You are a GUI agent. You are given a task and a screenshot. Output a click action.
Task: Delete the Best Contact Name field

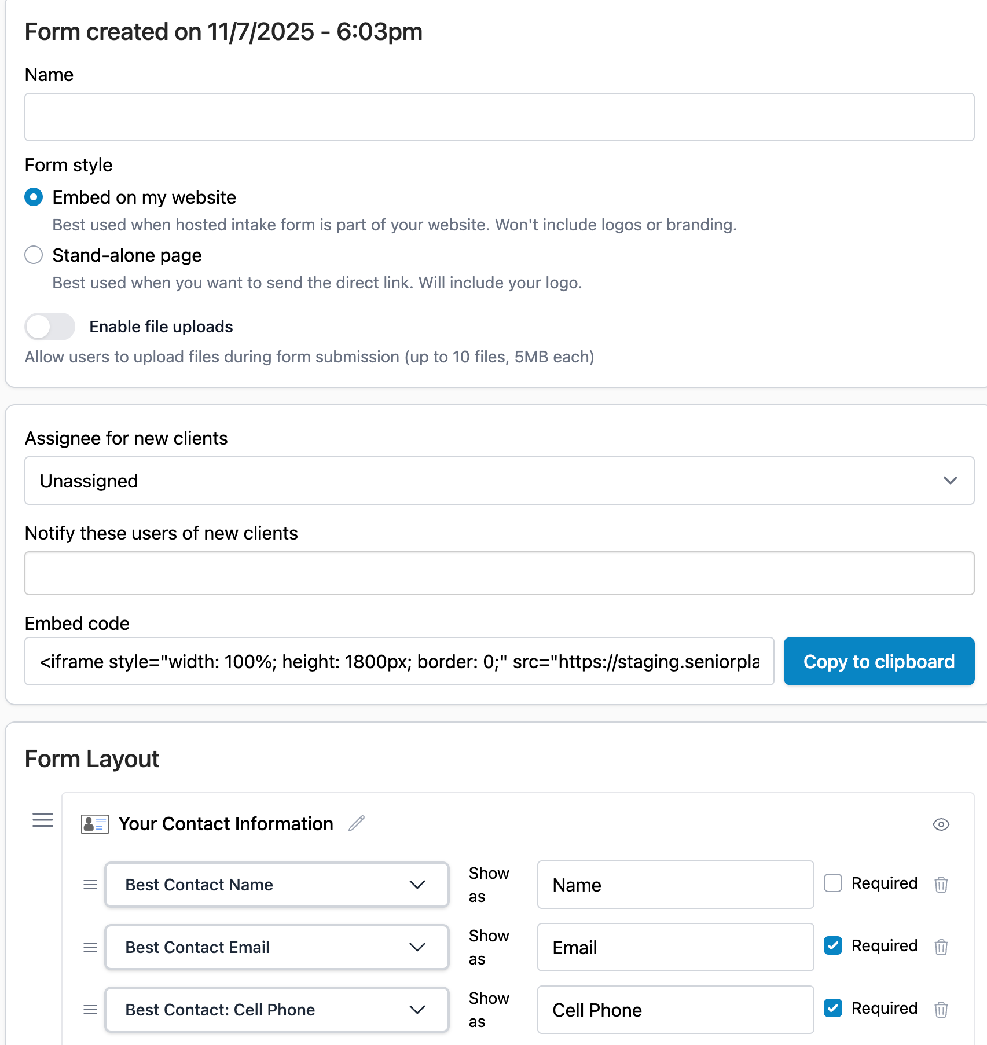(941, 885)
